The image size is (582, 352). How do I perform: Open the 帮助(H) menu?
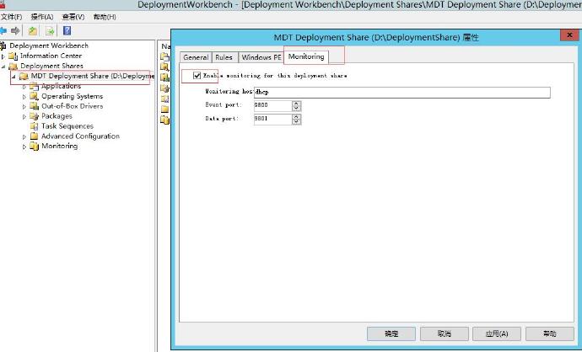coord(105,17)
